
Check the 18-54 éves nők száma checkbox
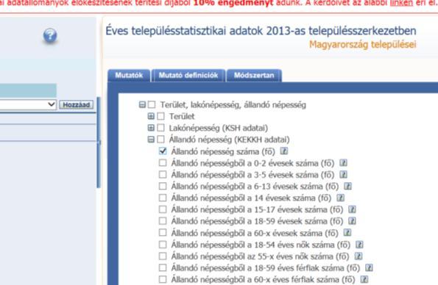pyautogui.click(x=163, y=245)
